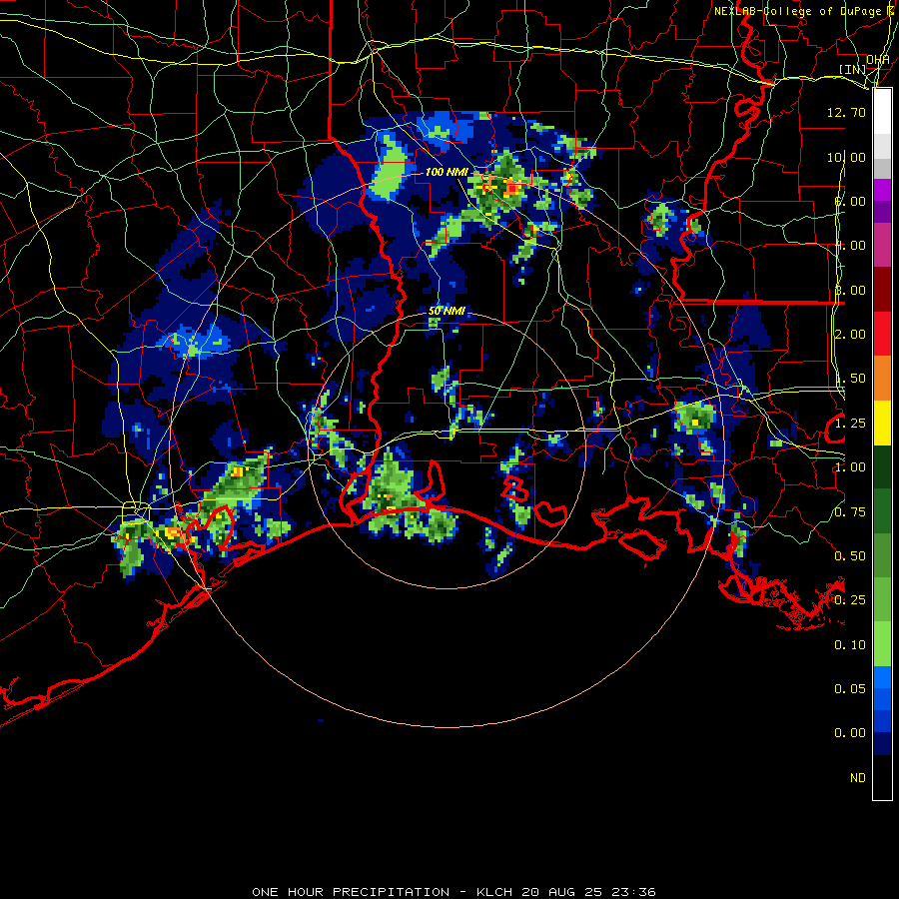Click the 0.10 legend value
Viewport: 899px width, 899px height.
tap(850, 645)
